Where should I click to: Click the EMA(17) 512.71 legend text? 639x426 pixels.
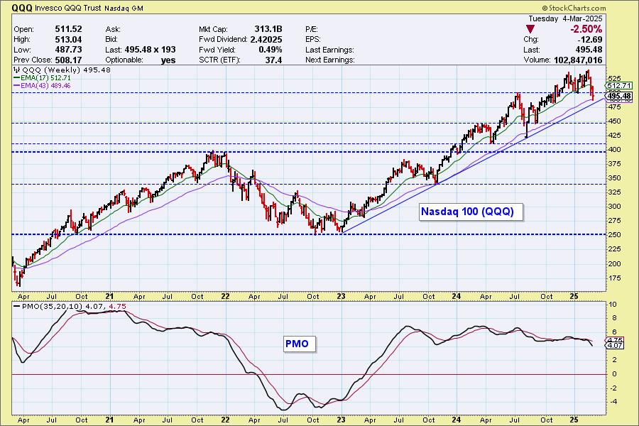[45, 78]
